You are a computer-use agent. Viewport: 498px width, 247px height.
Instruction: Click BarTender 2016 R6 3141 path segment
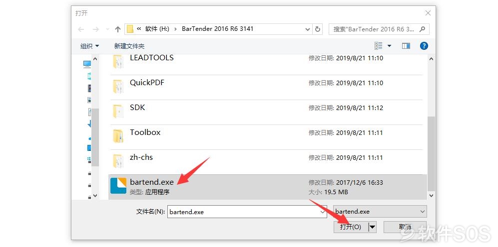(218, 29)
